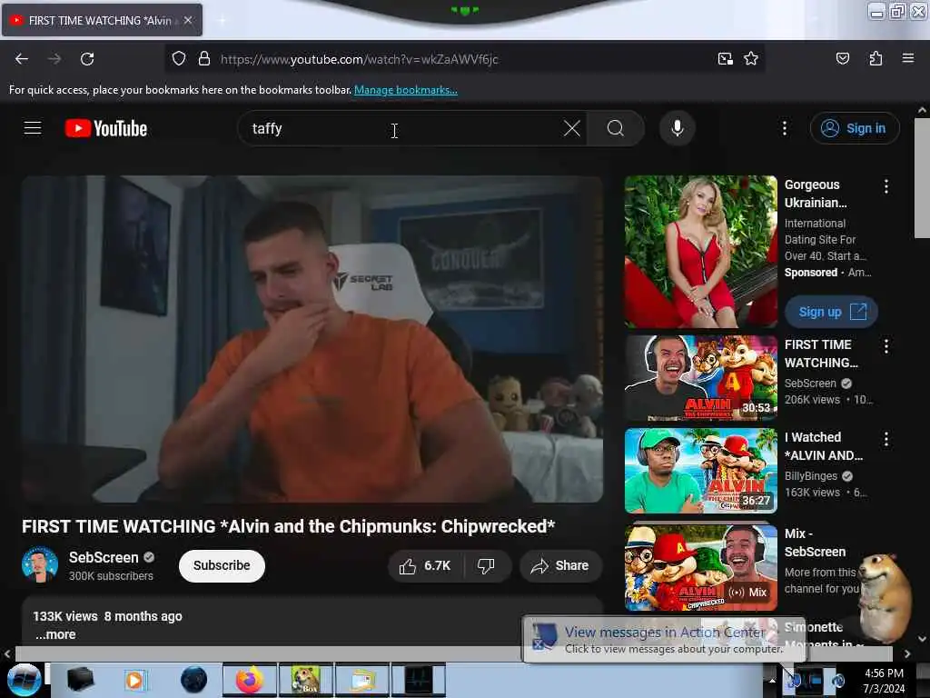
Task: Open monitor graph taskbar window
Action: (419, 680)
